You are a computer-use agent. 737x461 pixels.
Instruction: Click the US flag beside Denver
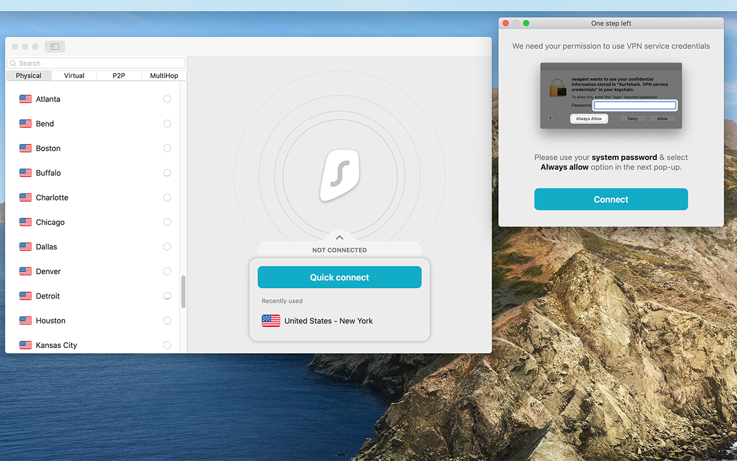[x=25, y=271]
